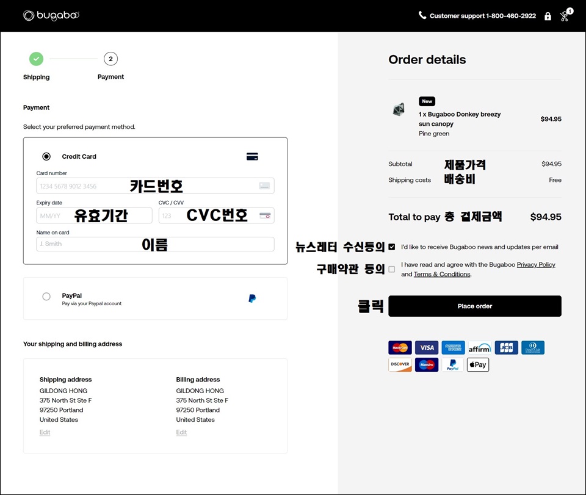Click Edit under Billing address

pos(181,432)
